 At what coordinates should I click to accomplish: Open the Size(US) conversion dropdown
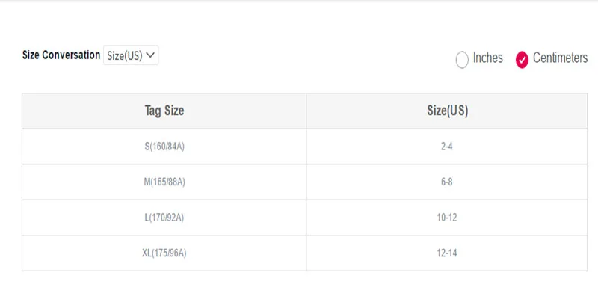[x=131, y=55]
